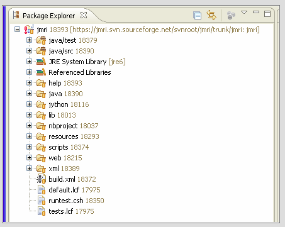The image size is (285, 227).
Task: Click the jython folder icon
Action: tap(41, 104)
